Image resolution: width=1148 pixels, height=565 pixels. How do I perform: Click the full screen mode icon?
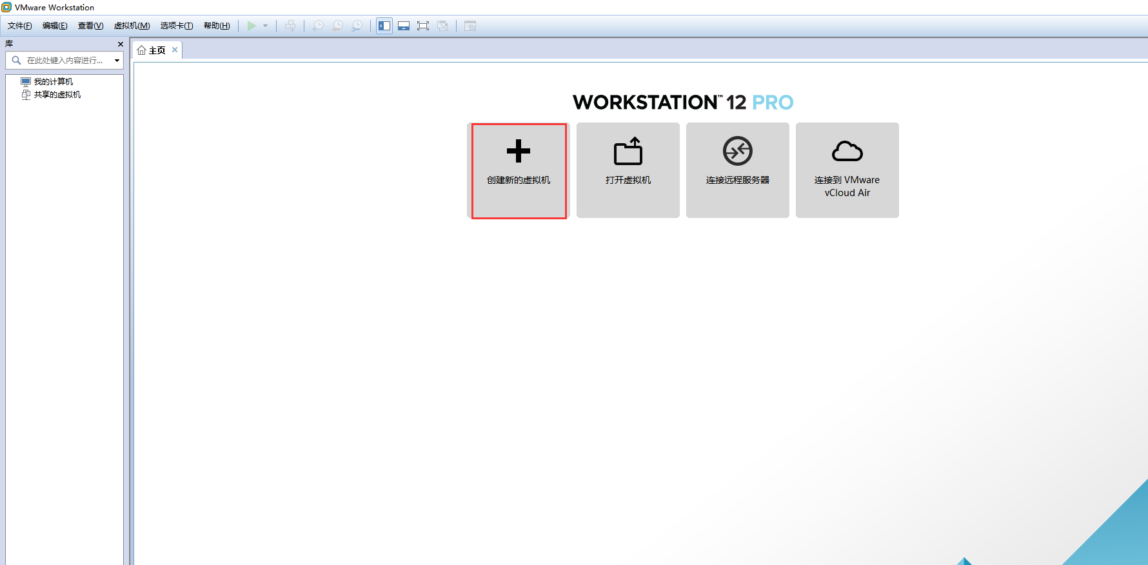tap(423, 26)
